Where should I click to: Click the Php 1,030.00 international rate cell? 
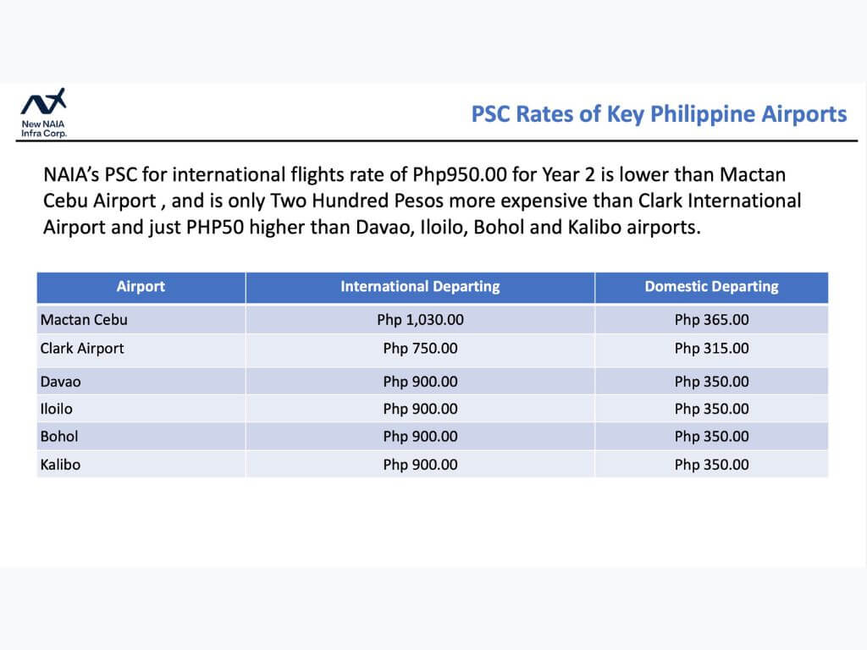[420, 319]
